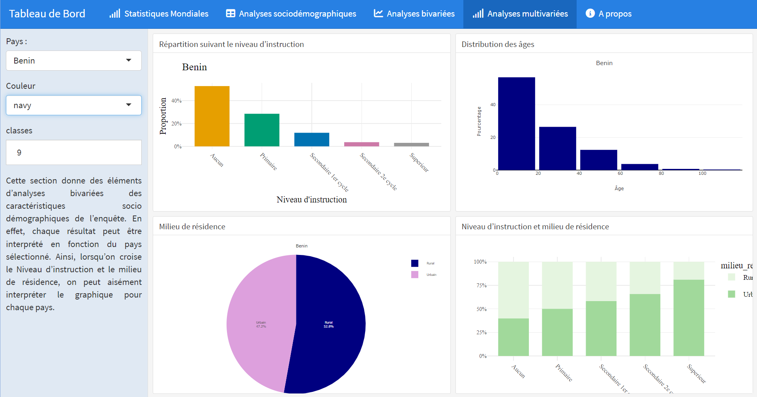Toggle the Urbain label in pie chart legend

pyautogui.click(x=431, y=275)
